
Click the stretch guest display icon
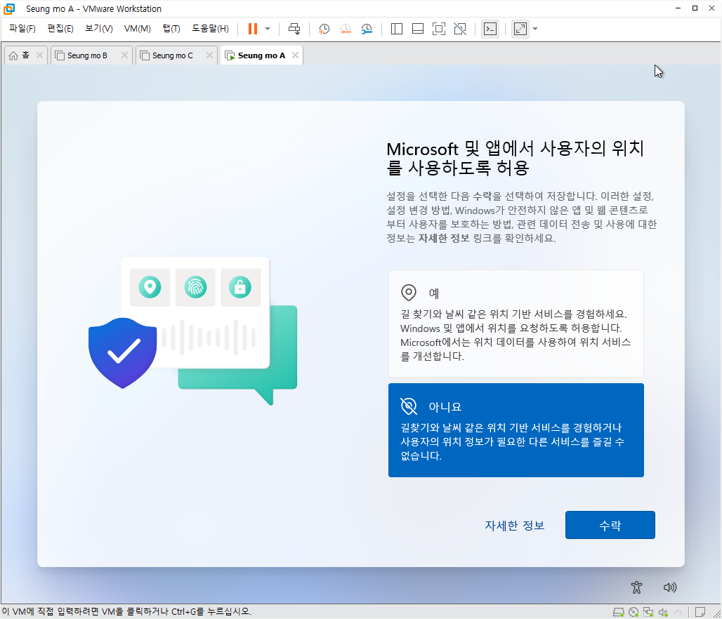click(520, 29)
